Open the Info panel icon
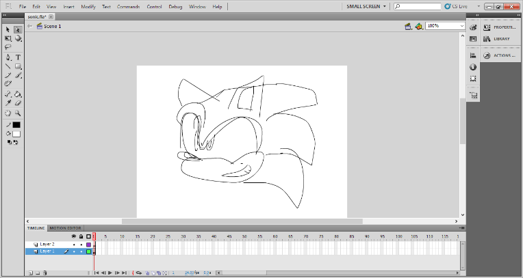This screenshot has width=523, height=278. (473, 67)
